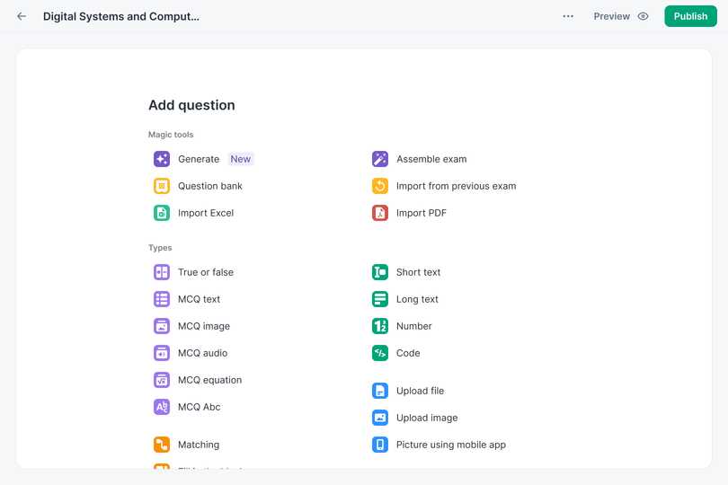Open the three-dot more options menu
This screenshot has height=485, width=728.
point(568,16)
